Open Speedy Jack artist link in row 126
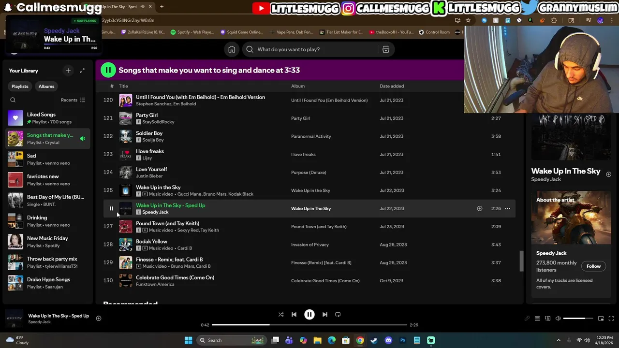This screenshot has height=348, width=619. pyautogui.click(x=155, y=212)
